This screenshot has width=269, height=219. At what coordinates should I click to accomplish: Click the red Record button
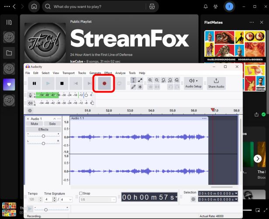104,84
